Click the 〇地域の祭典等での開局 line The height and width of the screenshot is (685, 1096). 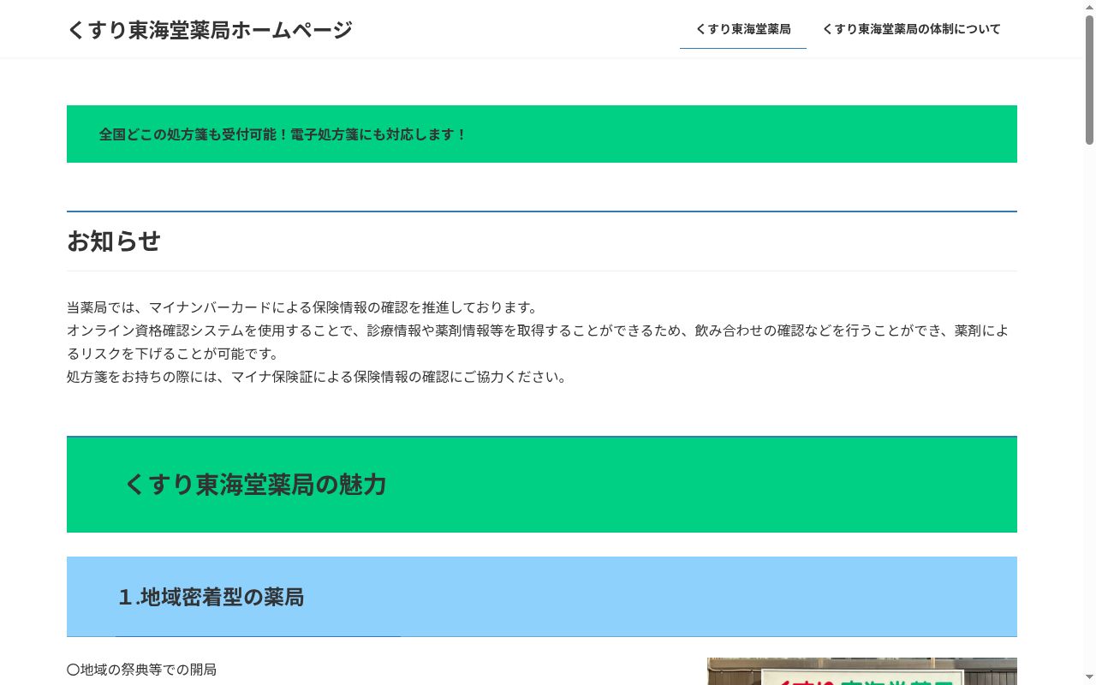pos(142,670)
